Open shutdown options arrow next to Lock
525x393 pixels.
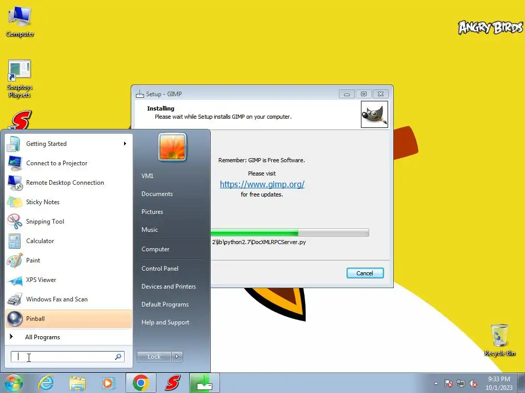pos(177,357)
